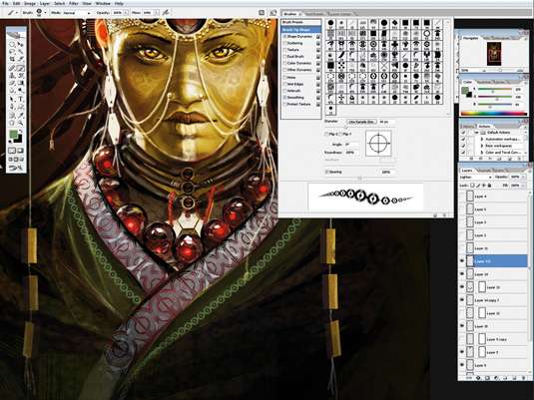Open Brush Presets section
The image size is (534, 400).
point(301,23)
